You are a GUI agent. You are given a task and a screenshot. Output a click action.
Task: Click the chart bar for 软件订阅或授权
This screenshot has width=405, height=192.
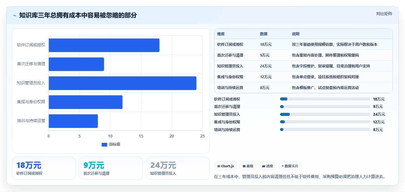(x=104, y=45)
